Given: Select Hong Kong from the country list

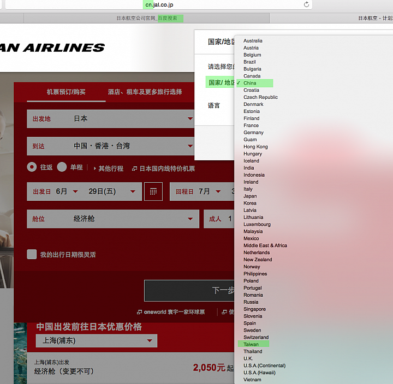Looking at the screenshot, I should pos(255,147).
